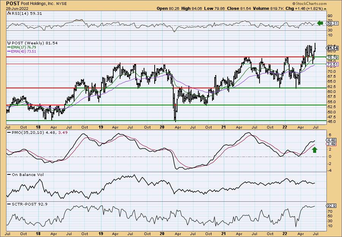Click the 60.0 label on the price axis
This screenshot has height=237, width=342.
click(331, 92)
